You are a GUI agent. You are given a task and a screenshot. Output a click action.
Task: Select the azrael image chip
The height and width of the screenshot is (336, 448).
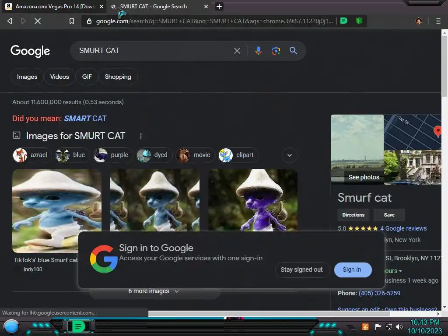31,155
